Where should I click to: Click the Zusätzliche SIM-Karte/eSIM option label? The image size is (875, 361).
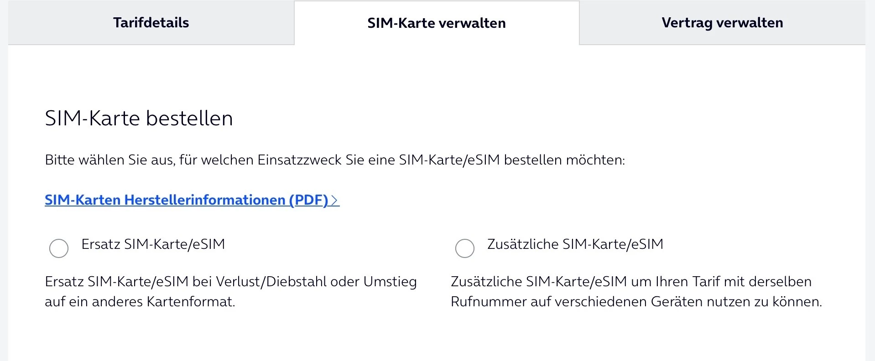tap(575, 244)
